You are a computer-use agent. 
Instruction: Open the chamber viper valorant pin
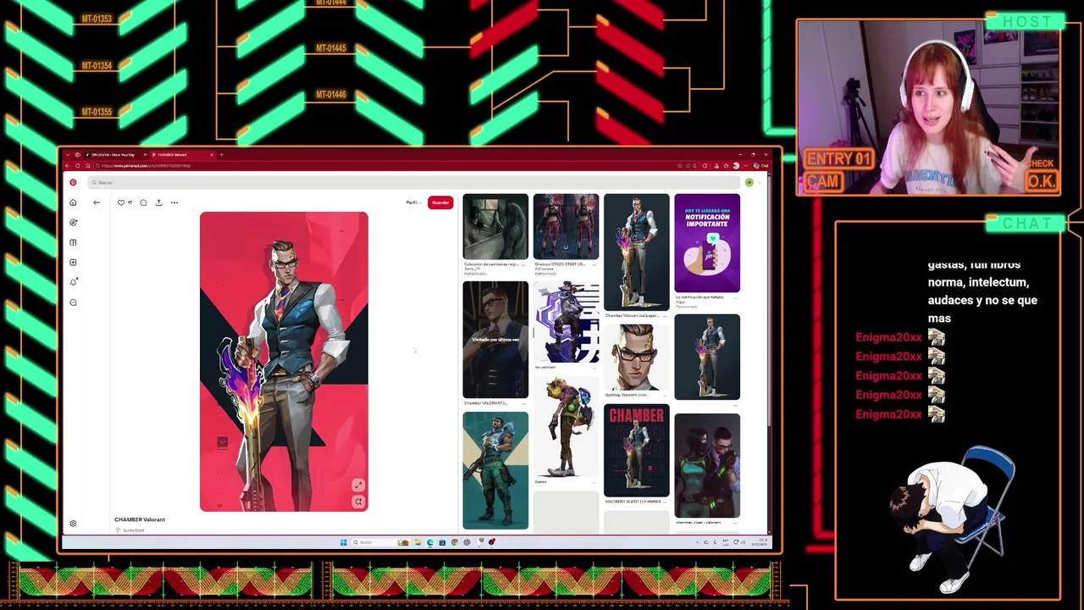pos(707,466)
